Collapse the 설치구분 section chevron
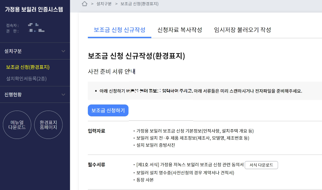322x190 pixels. click(64, 51)
